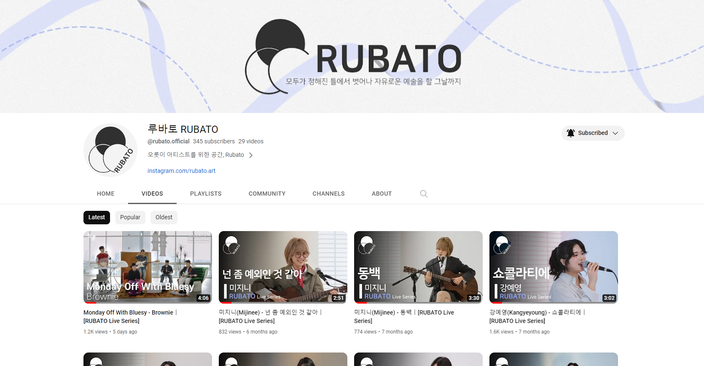Play the 동백 video thumbnail

[418, 267]
